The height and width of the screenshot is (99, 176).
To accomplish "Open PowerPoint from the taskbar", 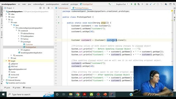I will click(105, 94).
